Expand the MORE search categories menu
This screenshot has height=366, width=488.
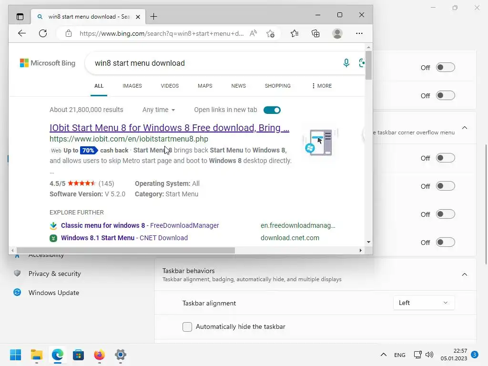pyautogui.click(x=322, y=86)
